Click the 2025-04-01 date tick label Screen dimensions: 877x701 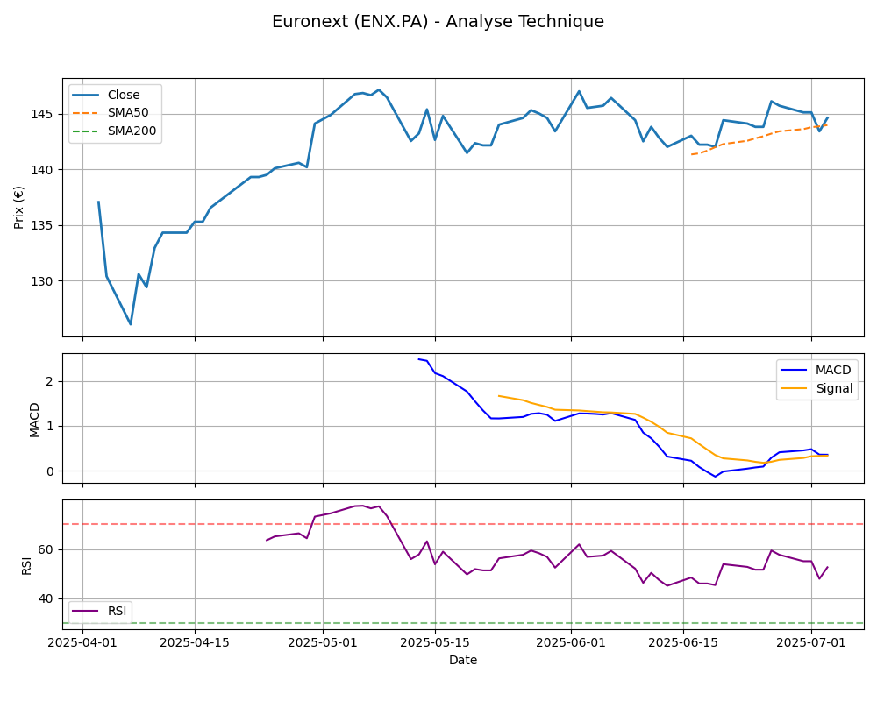pos(82,642)
